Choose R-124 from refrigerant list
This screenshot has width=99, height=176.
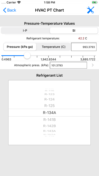pyautogui.click(x=49, y=99)
